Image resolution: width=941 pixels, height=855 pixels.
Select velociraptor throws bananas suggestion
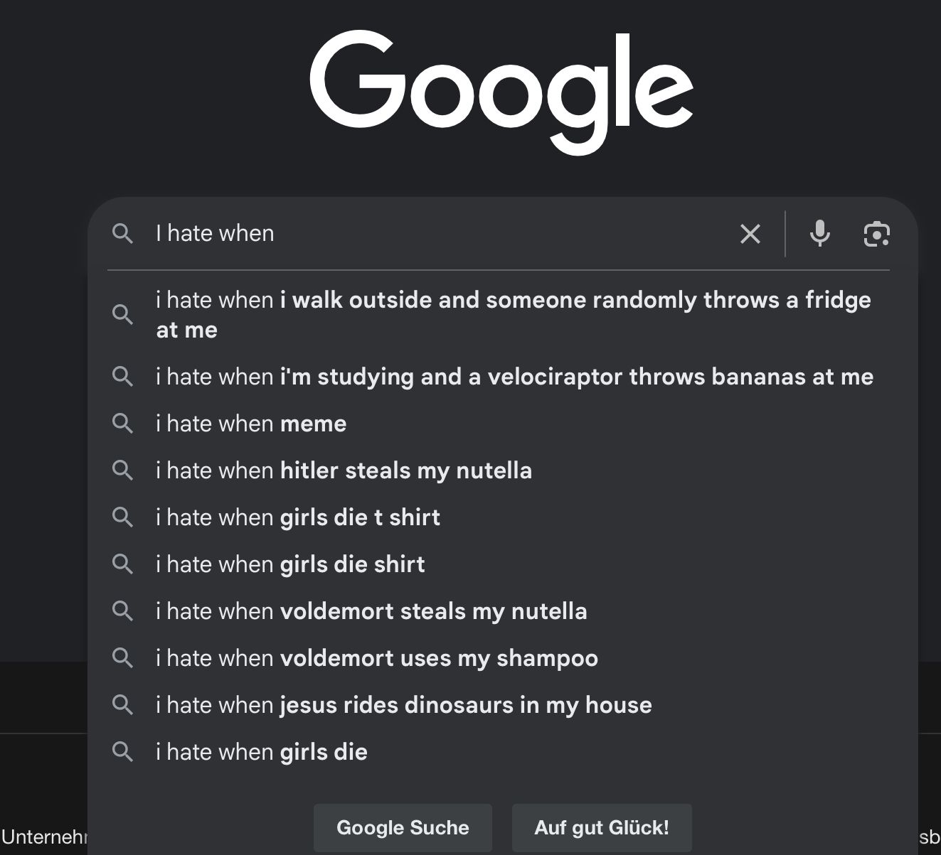coord(514,377)
